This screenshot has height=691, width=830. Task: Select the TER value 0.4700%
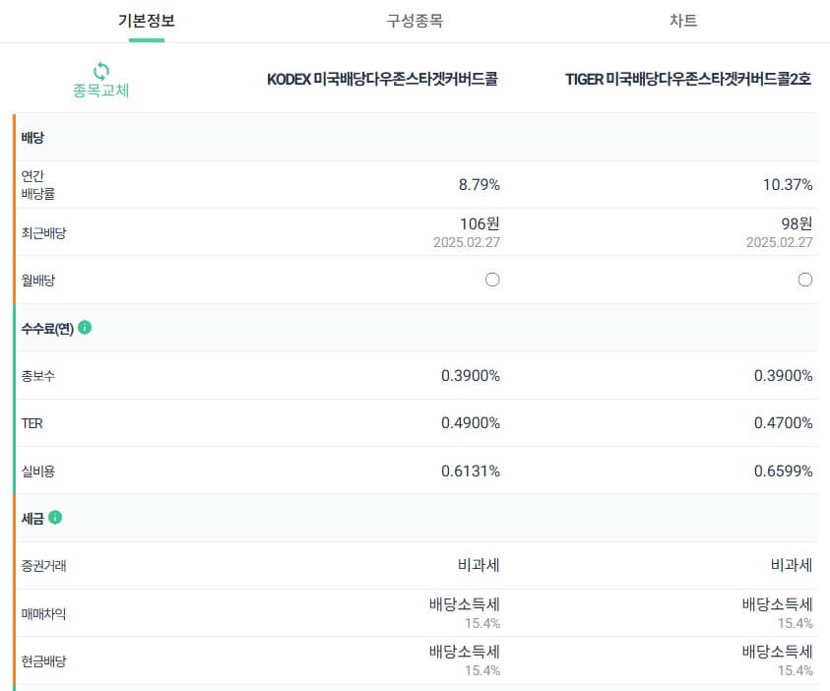(x=784, y=422)
